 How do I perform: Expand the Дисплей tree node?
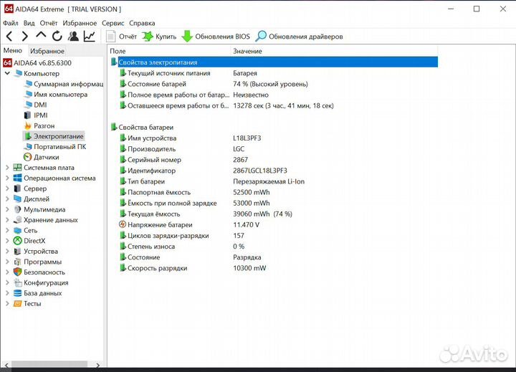point(7,199)
